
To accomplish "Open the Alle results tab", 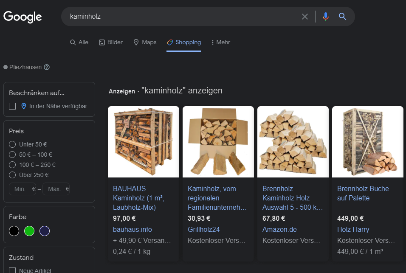I will coord(79,42).
